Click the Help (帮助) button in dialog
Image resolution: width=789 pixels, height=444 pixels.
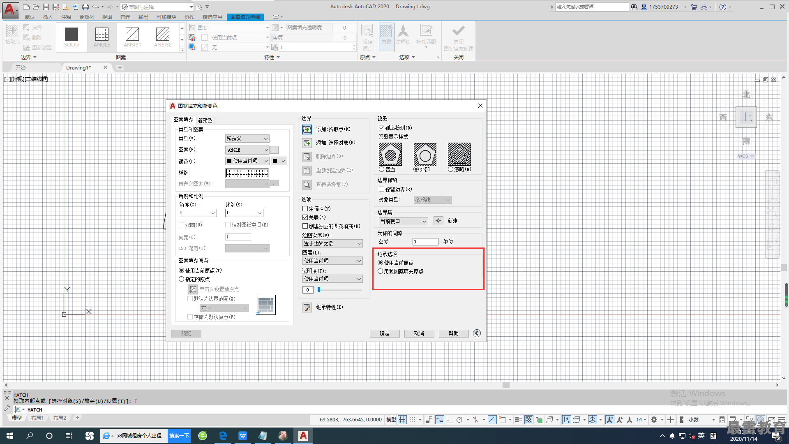point(454,334)
